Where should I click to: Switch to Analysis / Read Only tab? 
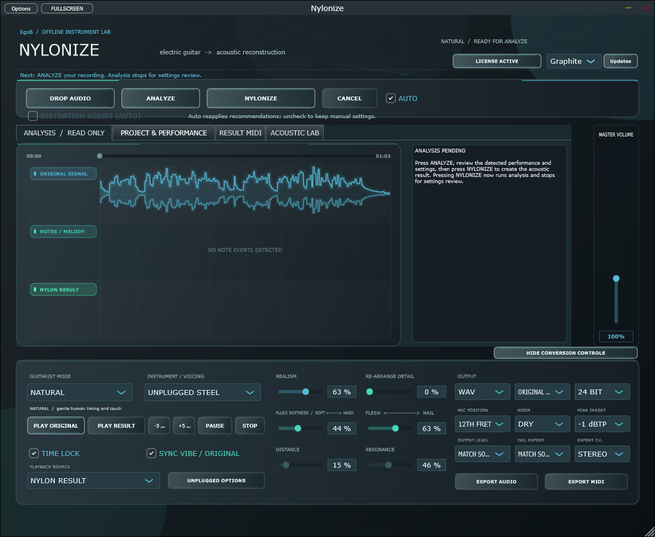(64, 133)
